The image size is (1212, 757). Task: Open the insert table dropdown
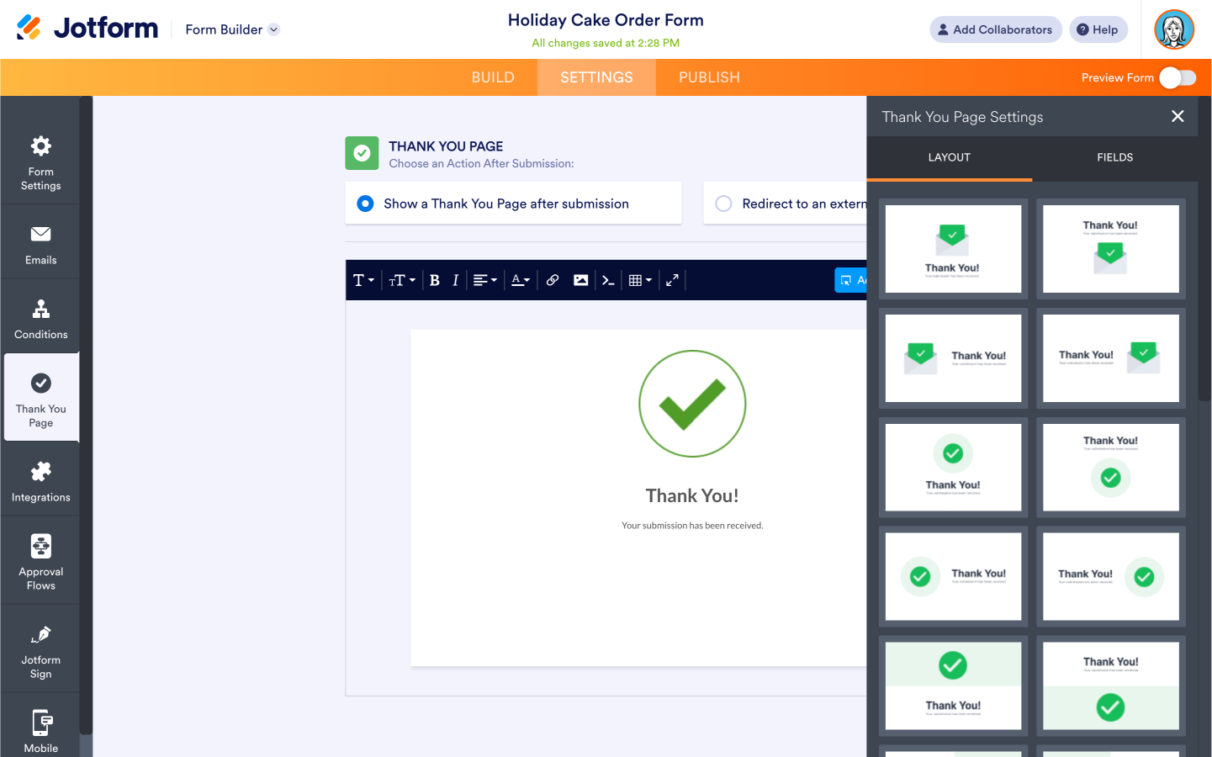coord(640,280)
